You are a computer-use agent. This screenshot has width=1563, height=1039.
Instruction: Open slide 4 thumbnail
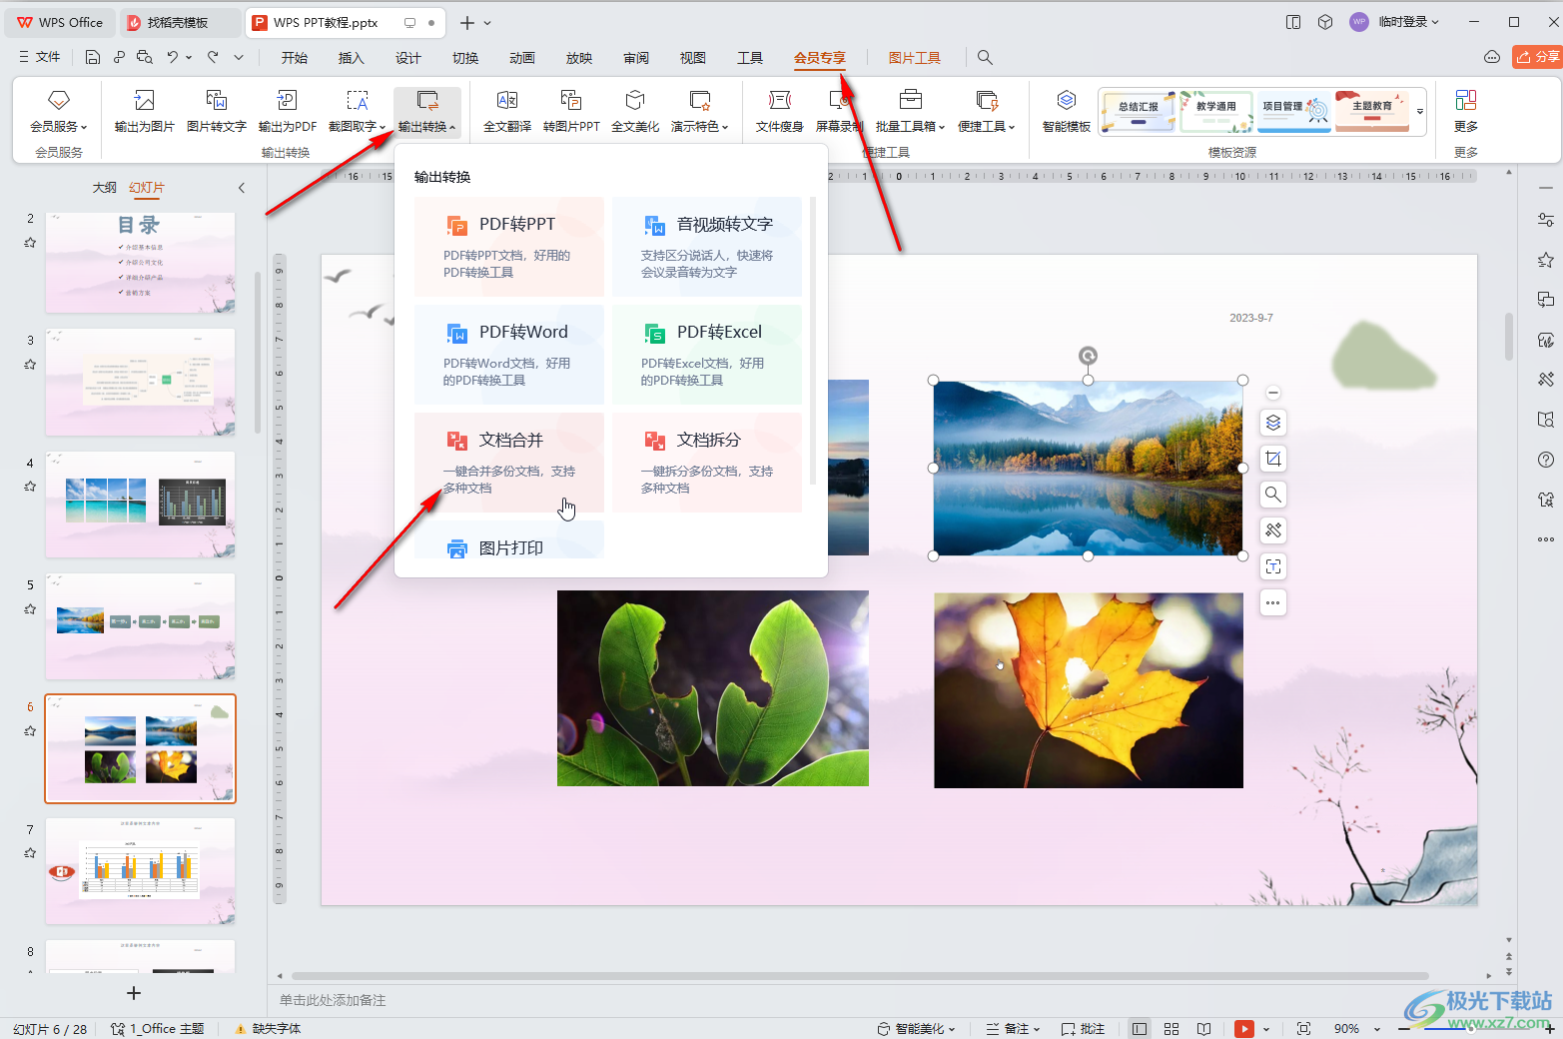coord(140,504)
